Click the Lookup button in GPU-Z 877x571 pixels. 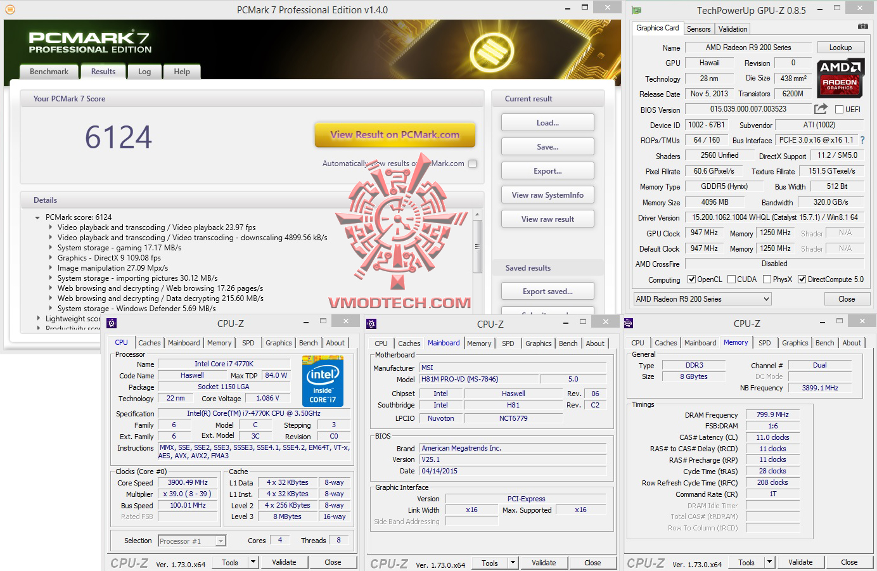coord(841,47)
